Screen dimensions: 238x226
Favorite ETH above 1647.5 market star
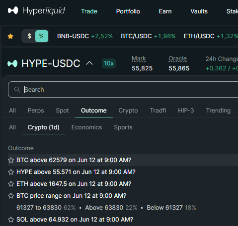pyautogui.click(x=11, y=184)
